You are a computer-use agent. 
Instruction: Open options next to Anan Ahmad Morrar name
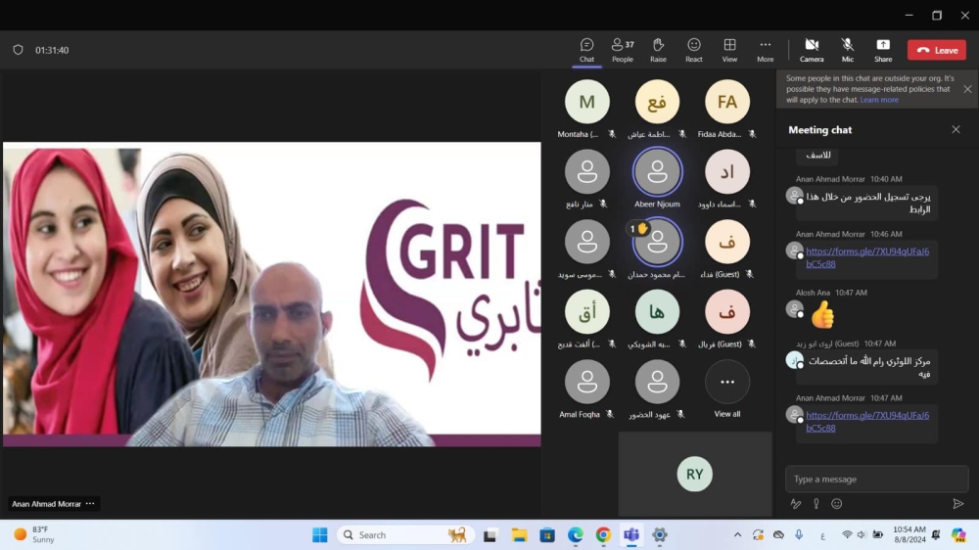90,503
